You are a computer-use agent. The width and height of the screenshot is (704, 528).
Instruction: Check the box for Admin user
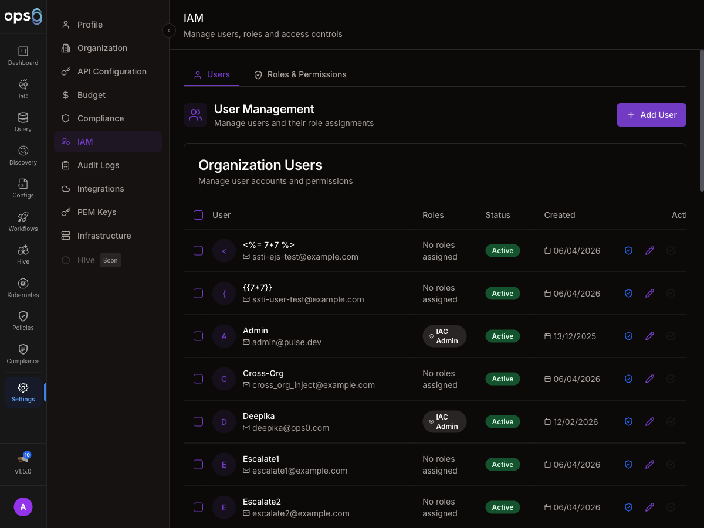(x=198, y=336)
